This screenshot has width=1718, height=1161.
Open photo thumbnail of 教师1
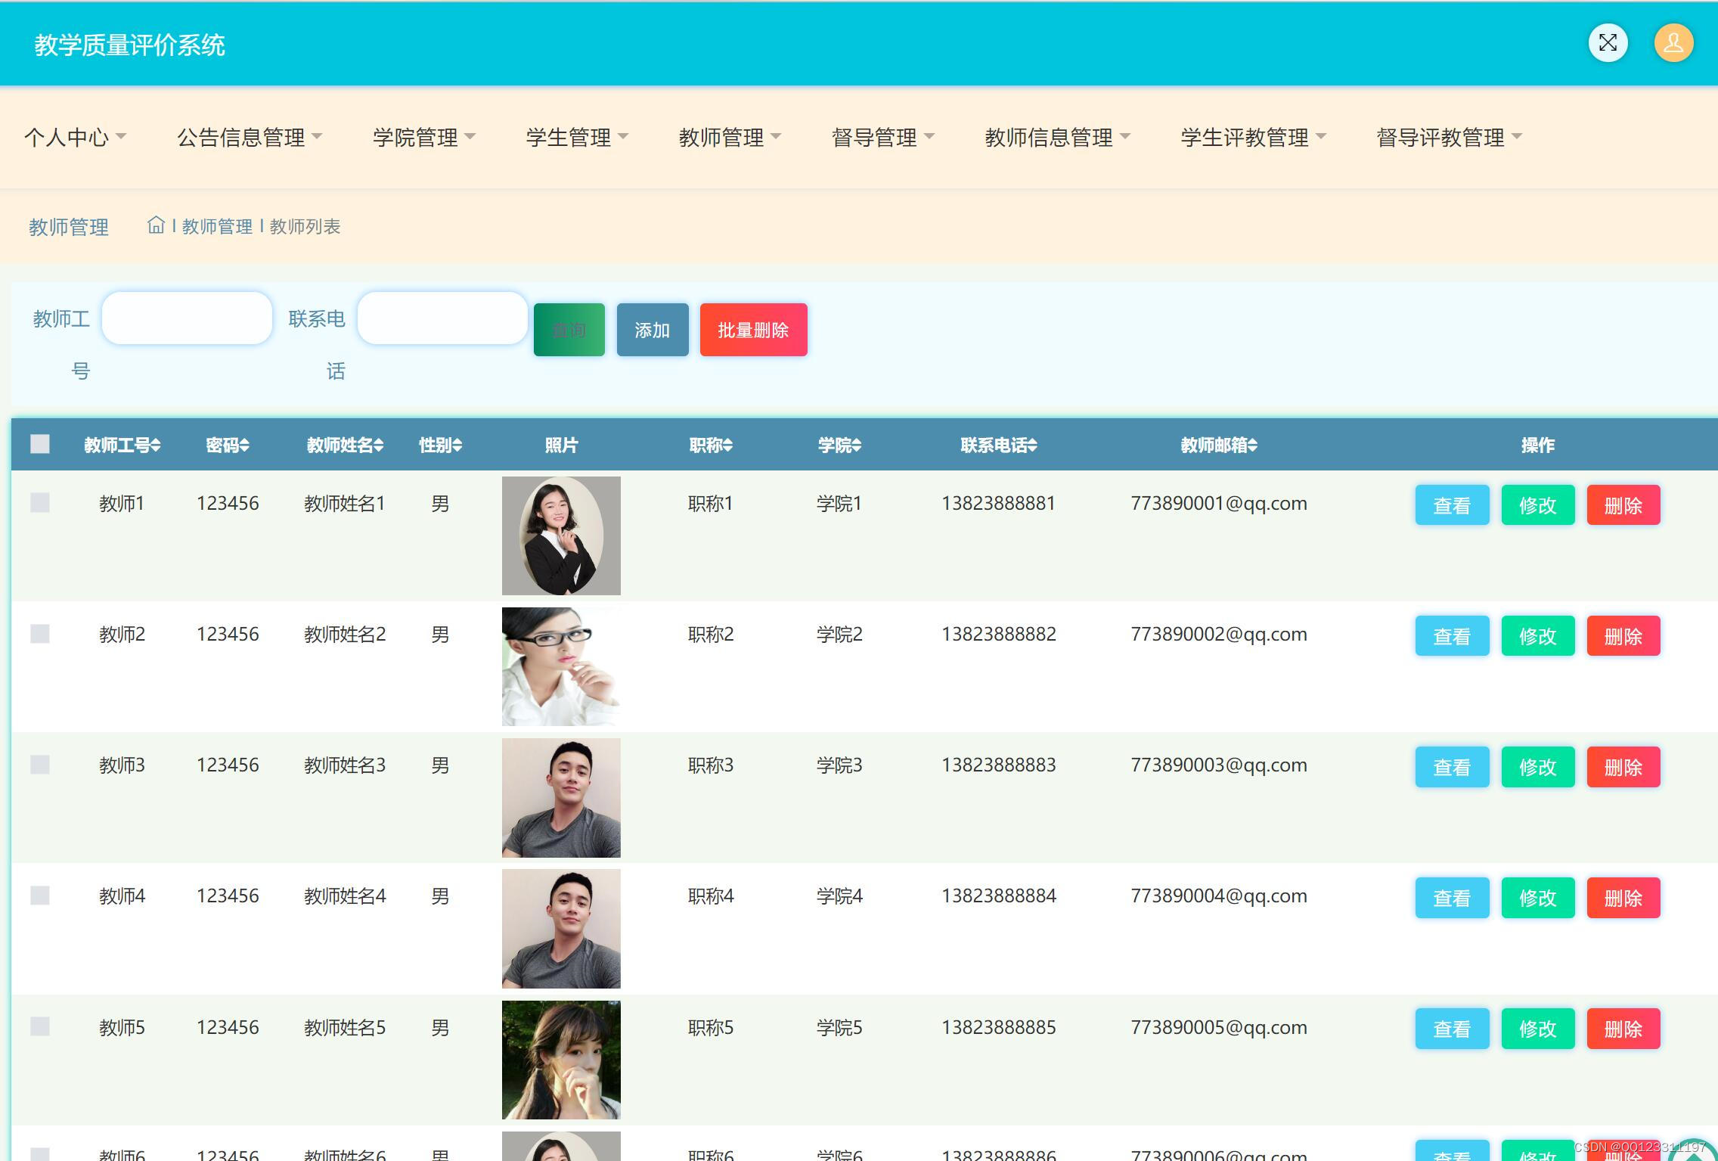pos(561,535)
